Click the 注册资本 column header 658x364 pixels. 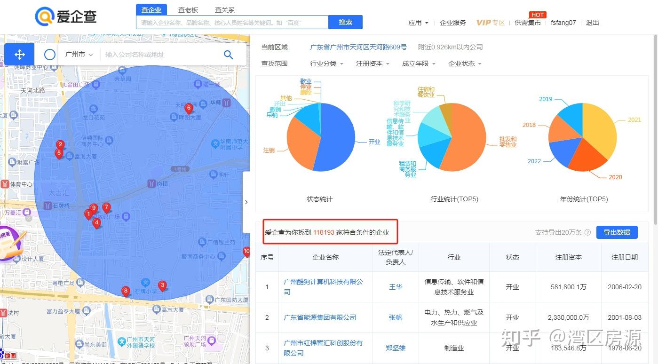(x=569, y=257)
